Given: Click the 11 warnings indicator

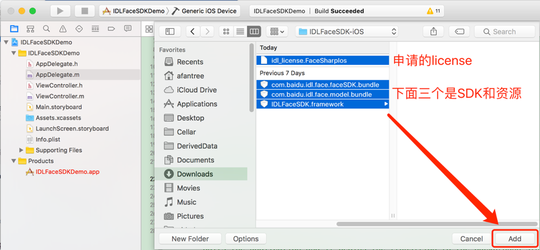Looking at the screenshot, I should 433,11.
